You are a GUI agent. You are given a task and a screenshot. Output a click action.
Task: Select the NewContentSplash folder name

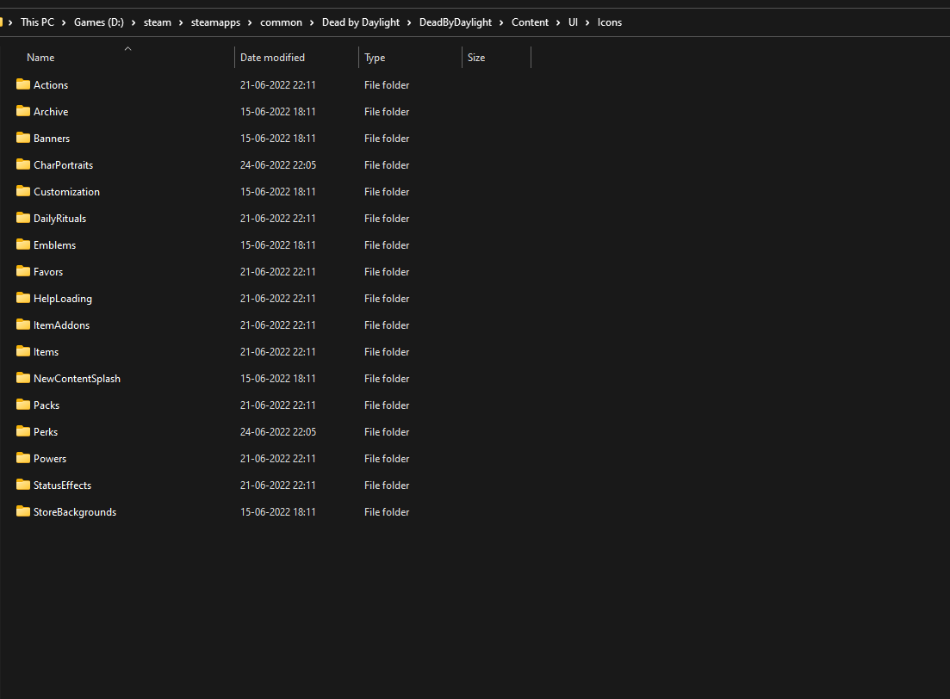(x=77, y=379)
